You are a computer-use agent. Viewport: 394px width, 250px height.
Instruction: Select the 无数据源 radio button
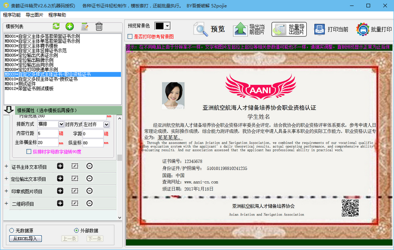11,230
